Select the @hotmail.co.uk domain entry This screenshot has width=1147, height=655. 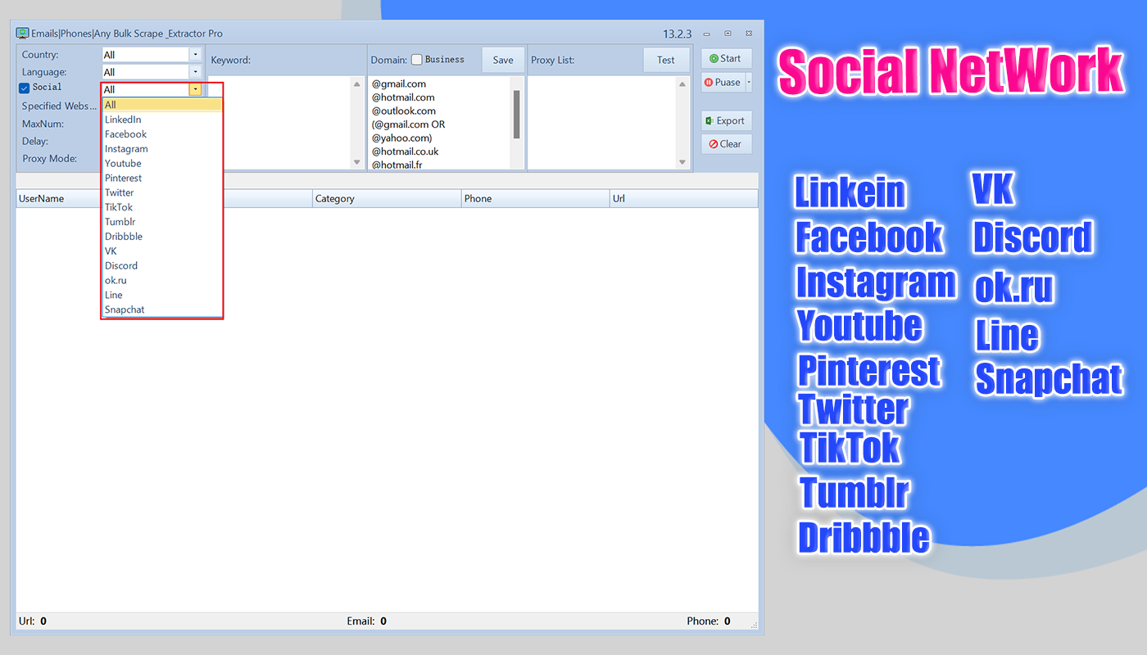pos(406,151)
